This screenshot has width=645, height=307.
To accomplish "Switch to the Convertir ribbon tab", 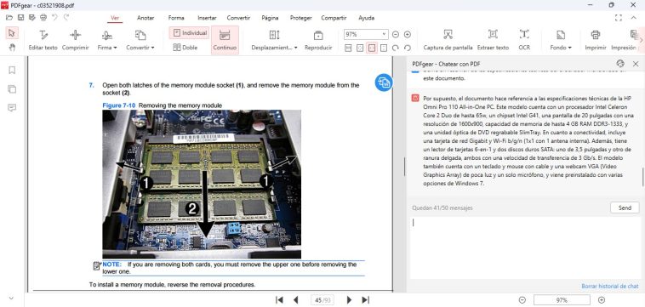I will [x=238, y=18].
